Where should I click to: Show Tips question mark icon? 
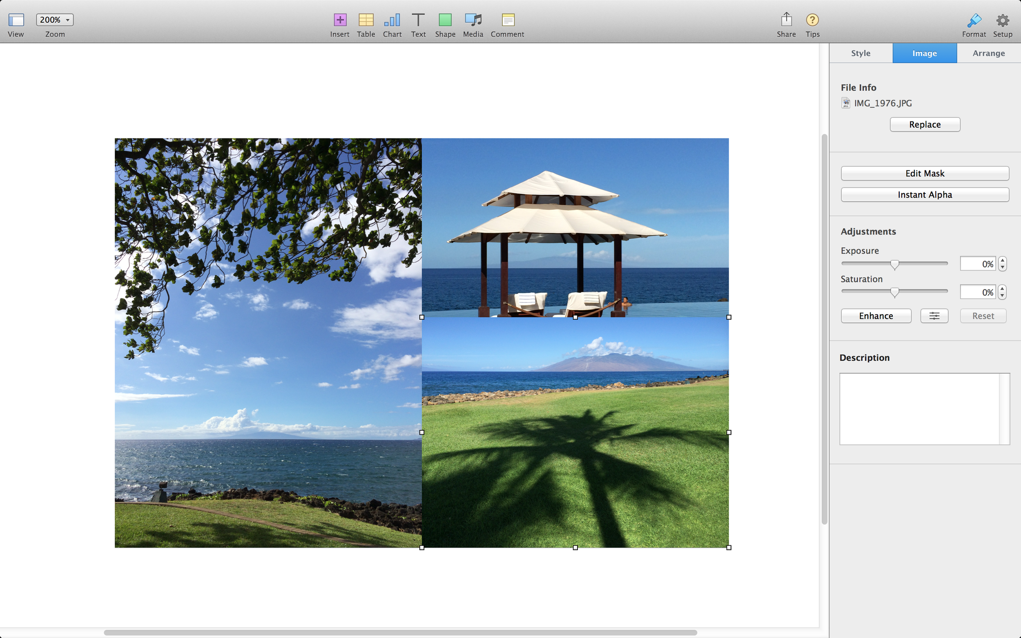(x=812, y=20)
